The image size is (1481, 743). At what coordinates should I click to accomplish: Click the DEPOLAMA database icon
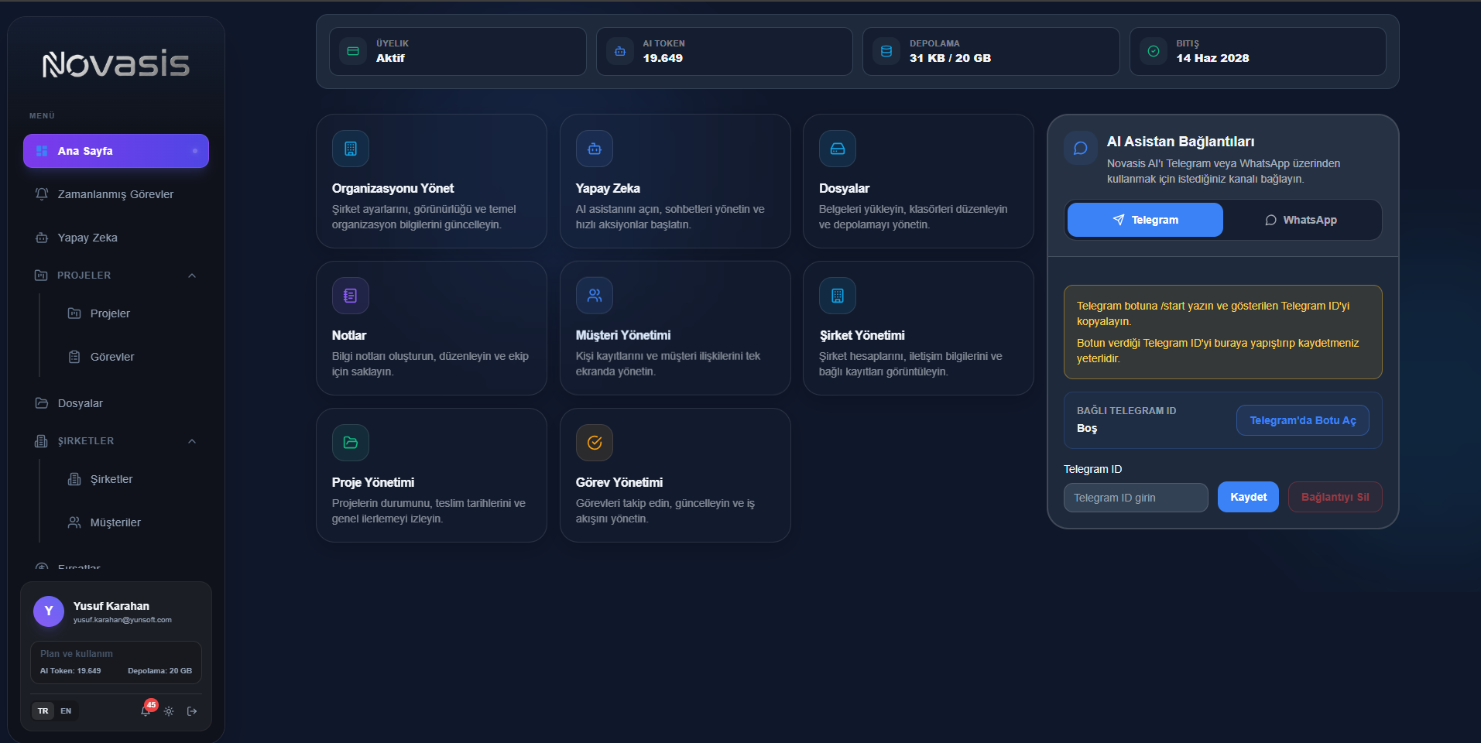point(886,51)
